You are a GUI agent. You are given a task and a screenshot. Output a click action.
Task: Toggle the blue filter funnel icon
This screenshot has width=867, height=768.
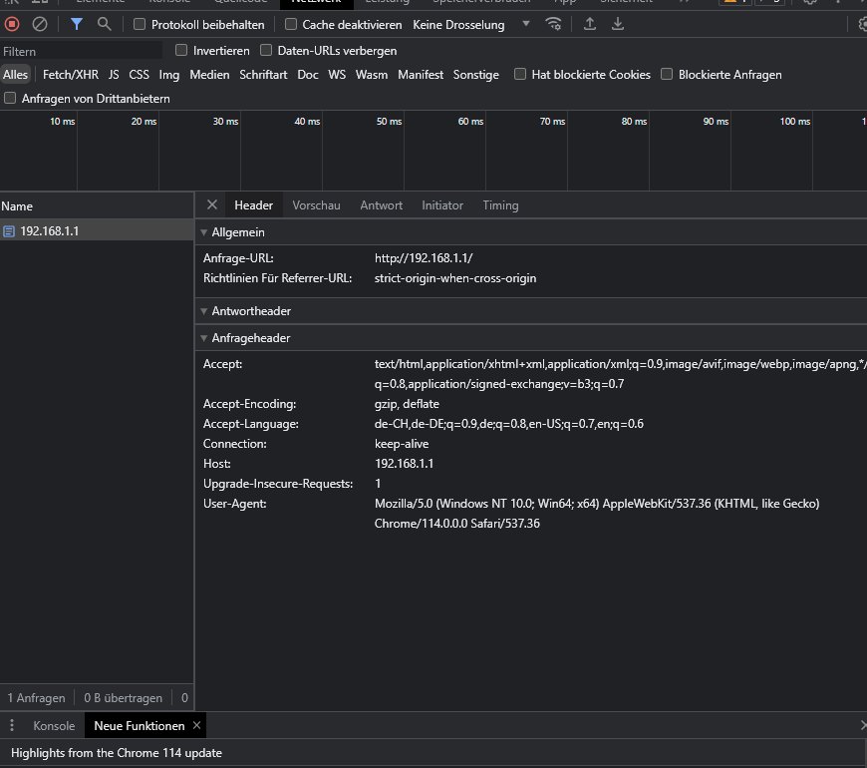[77, 24]
